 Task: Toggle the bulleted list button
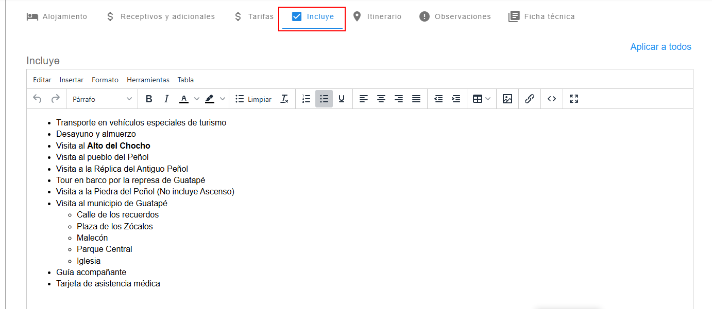[324, 99]
